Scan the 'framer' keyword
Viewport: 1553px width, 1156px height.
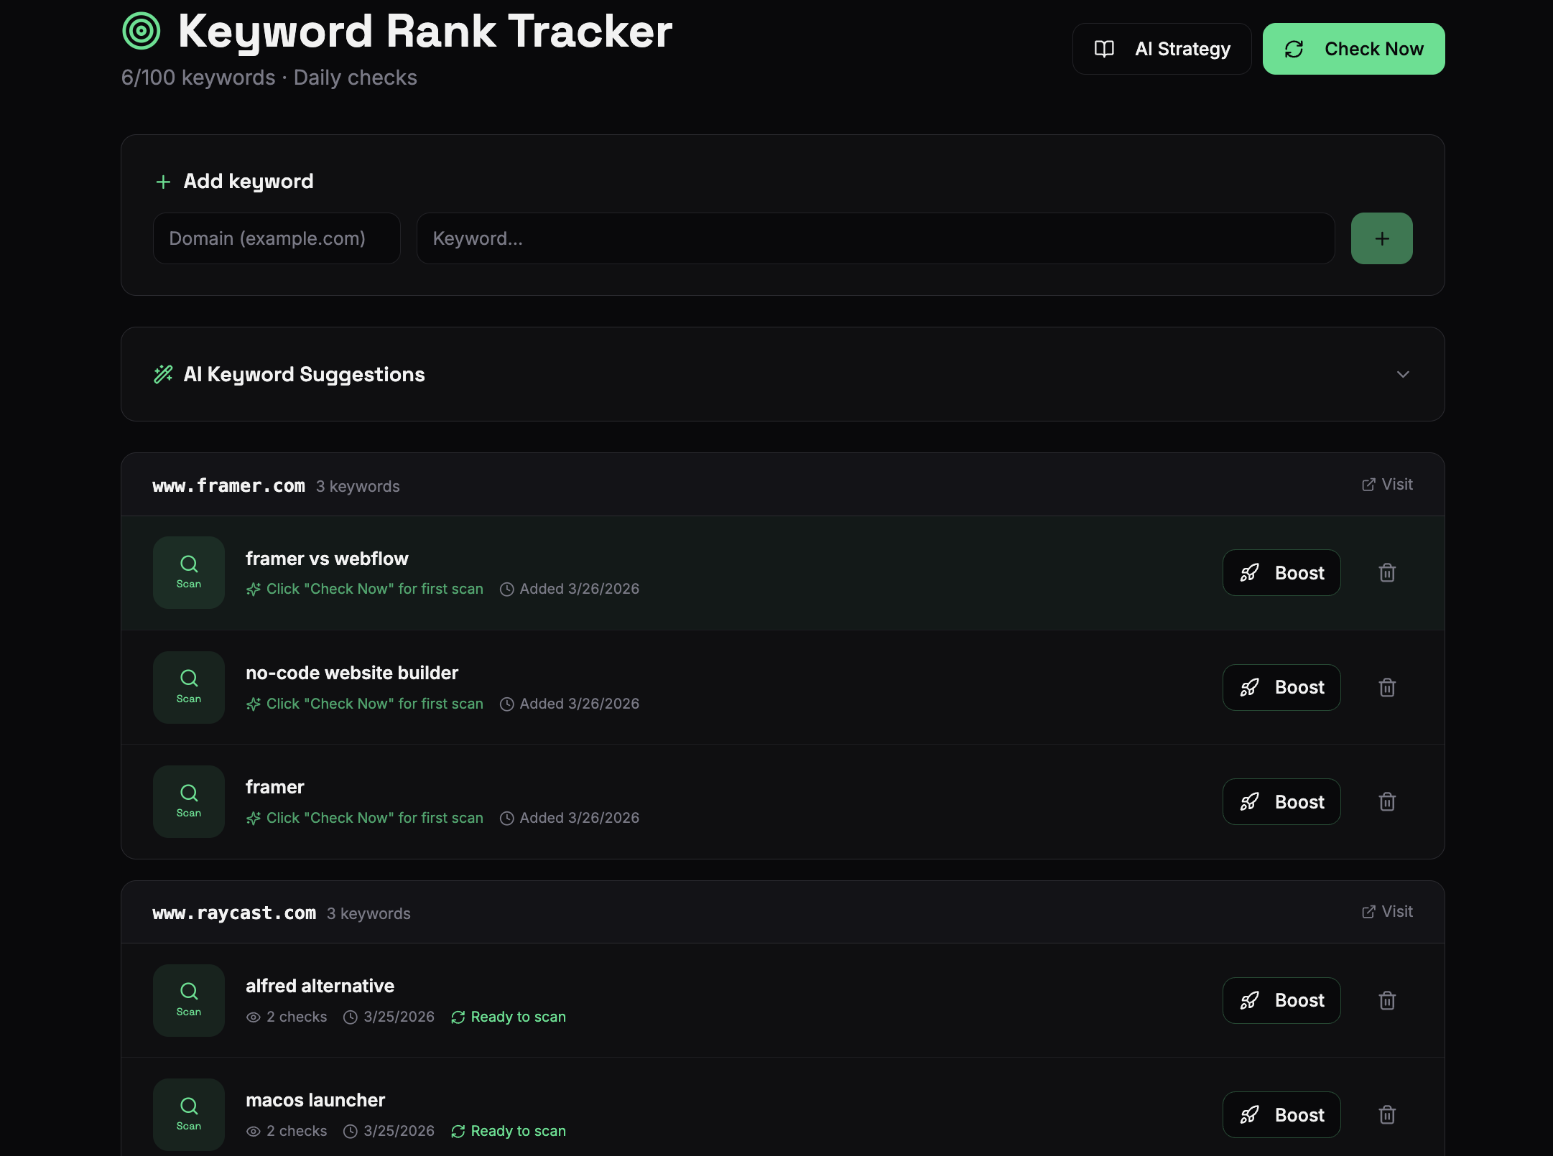(x=189, y=801)
